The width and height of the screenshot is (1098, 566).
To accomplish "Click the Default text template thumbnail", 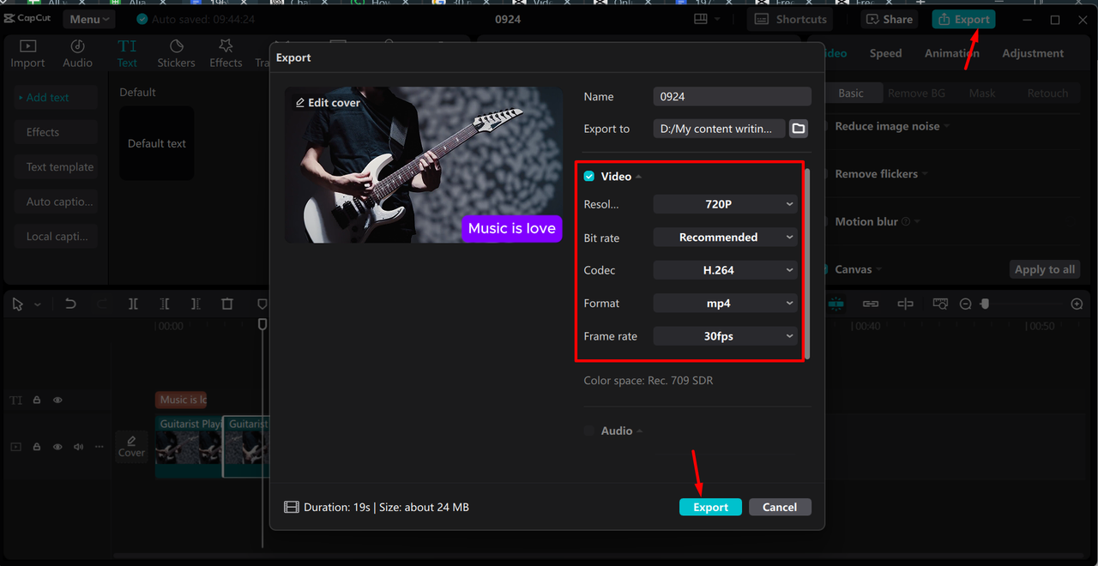I will tap(156, 143).
